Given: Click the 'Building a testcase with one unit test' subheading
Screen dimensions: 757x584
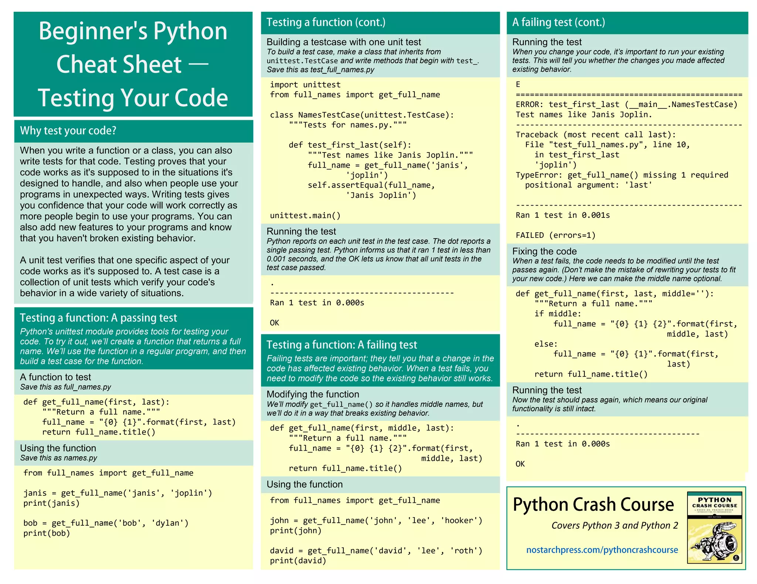Looking at the screenshot, I should click(x=343, y=42).
